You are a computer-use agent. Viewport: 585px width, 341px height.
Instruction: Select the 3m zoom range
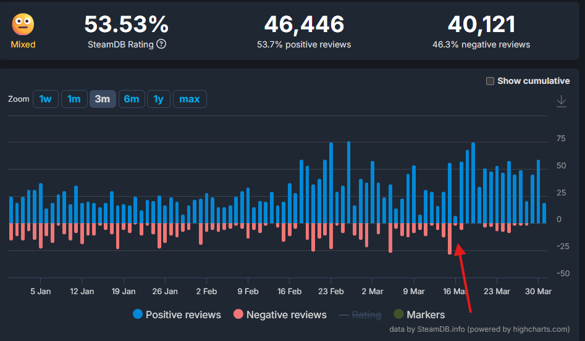pyautogui.click(x=103, y=99)
